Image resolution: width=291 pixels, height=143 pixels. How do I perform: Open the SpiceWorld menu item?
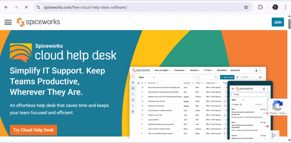point(235,70)
